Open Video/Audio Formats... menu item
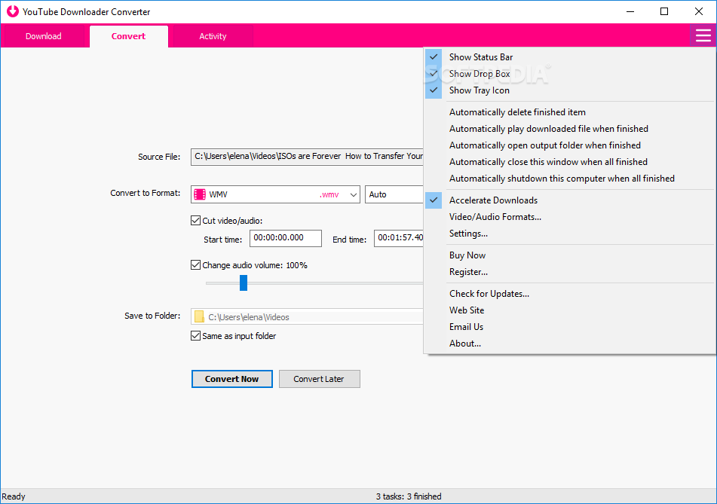 pos(569,216)
